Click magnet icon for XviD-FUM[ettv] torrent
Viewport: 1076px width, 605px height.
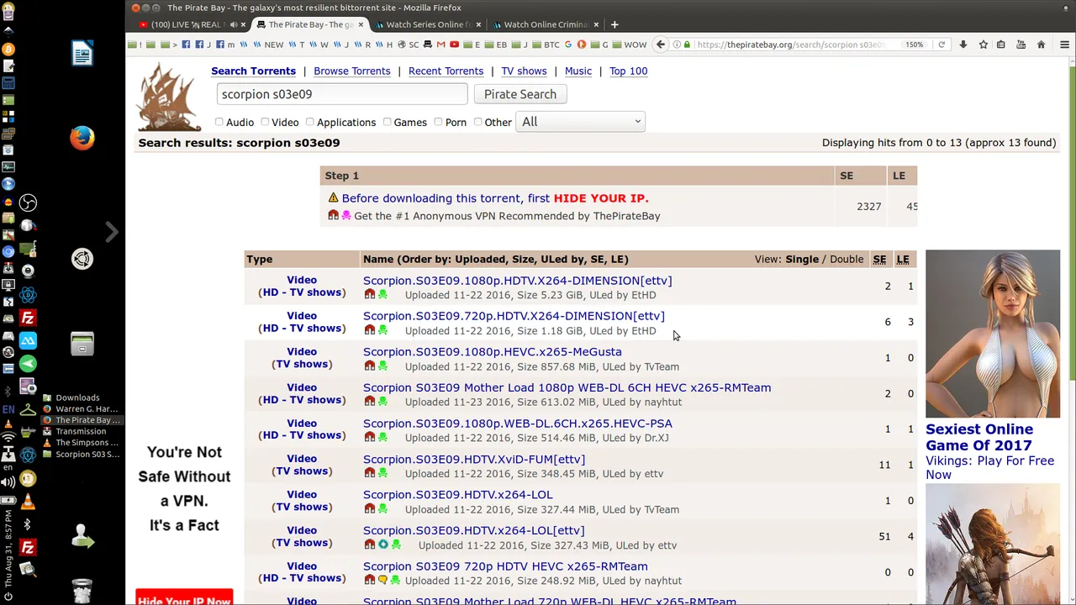click(x=369, y=473)
